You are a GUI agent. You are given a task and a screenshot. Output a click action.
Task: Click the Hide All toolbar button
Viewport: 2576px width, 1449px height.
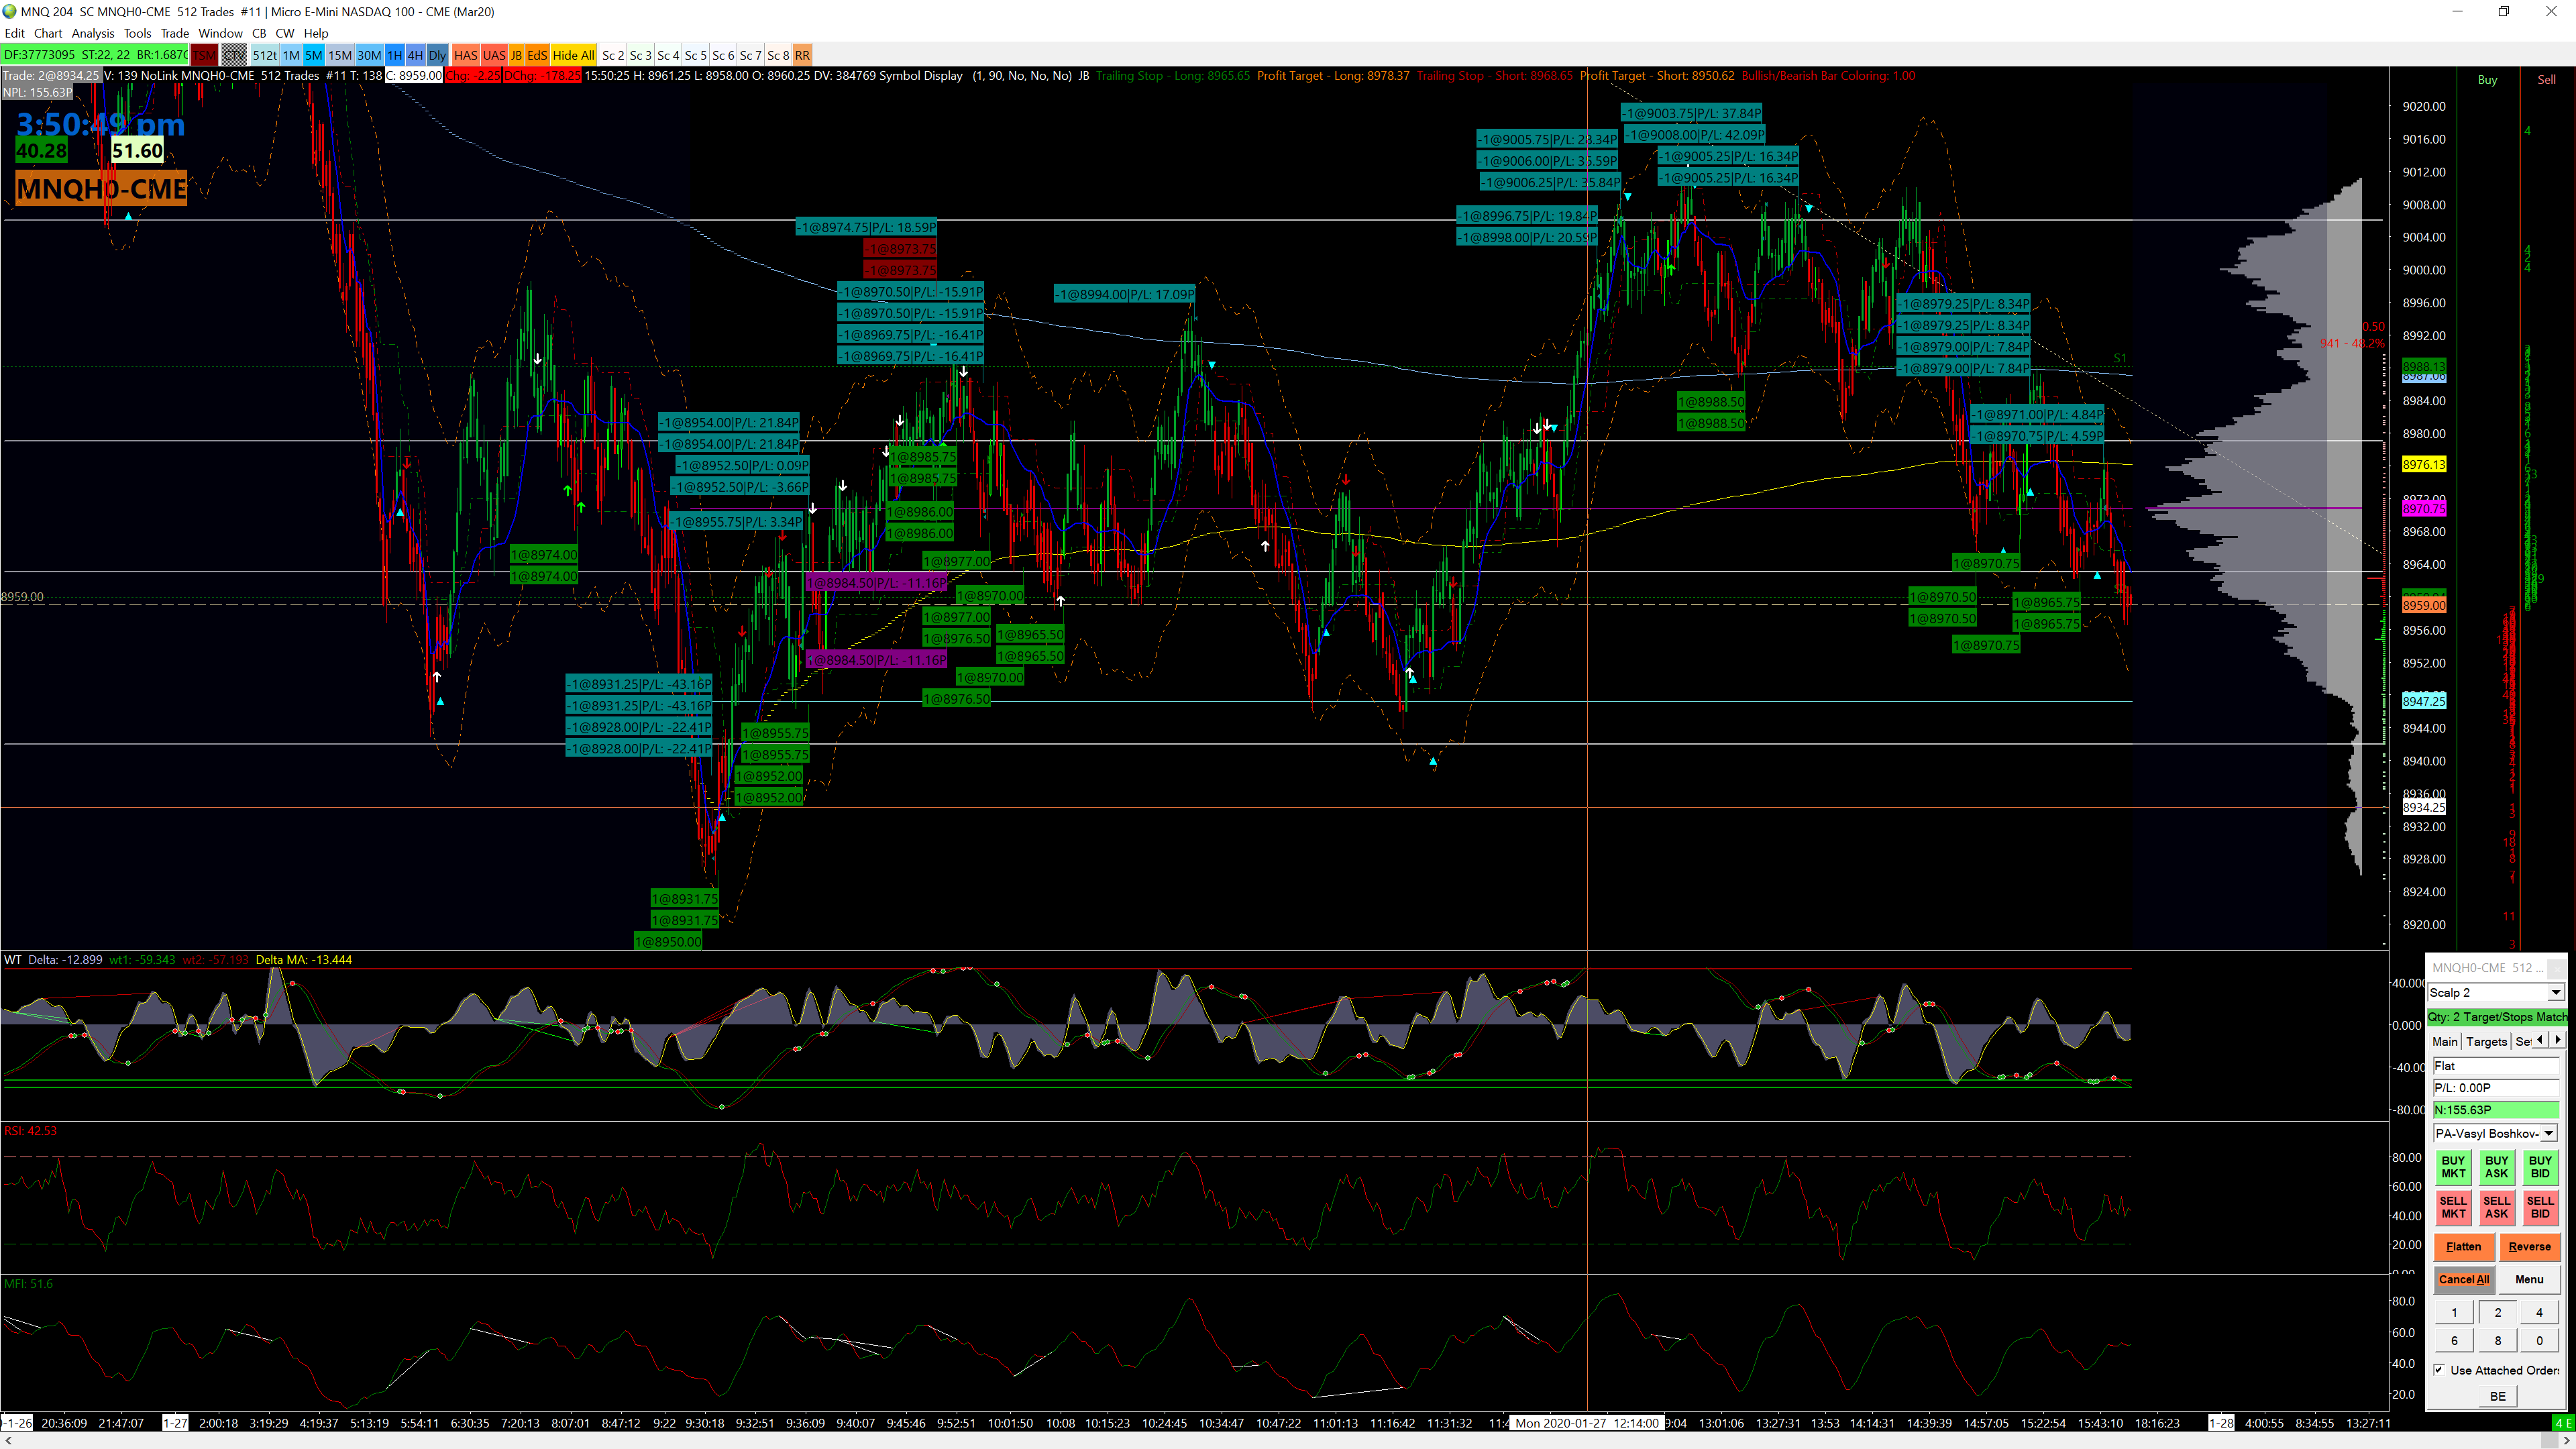[x=573, y=55]
